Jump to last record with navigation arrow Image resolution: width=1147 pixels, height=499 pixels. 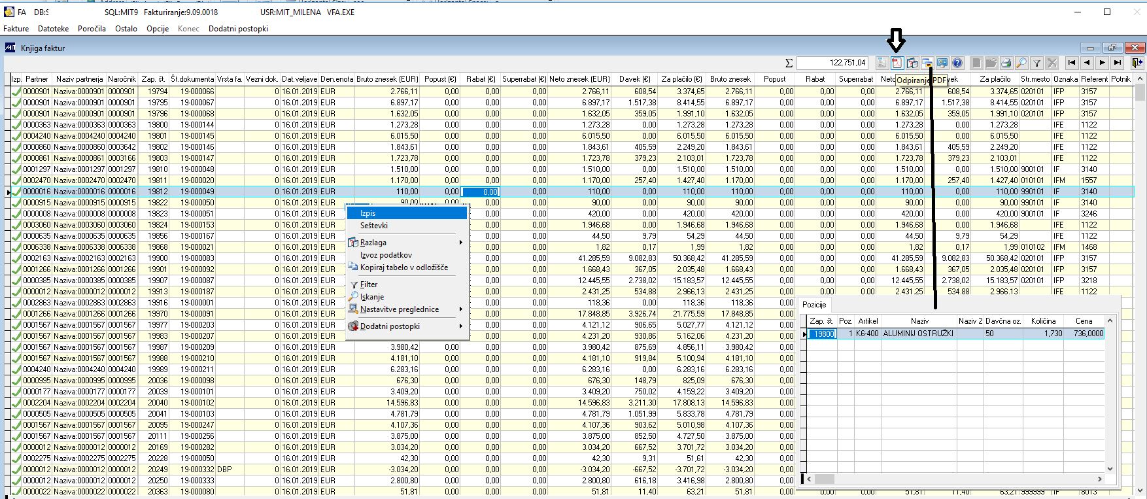[x=1118, y=63]
